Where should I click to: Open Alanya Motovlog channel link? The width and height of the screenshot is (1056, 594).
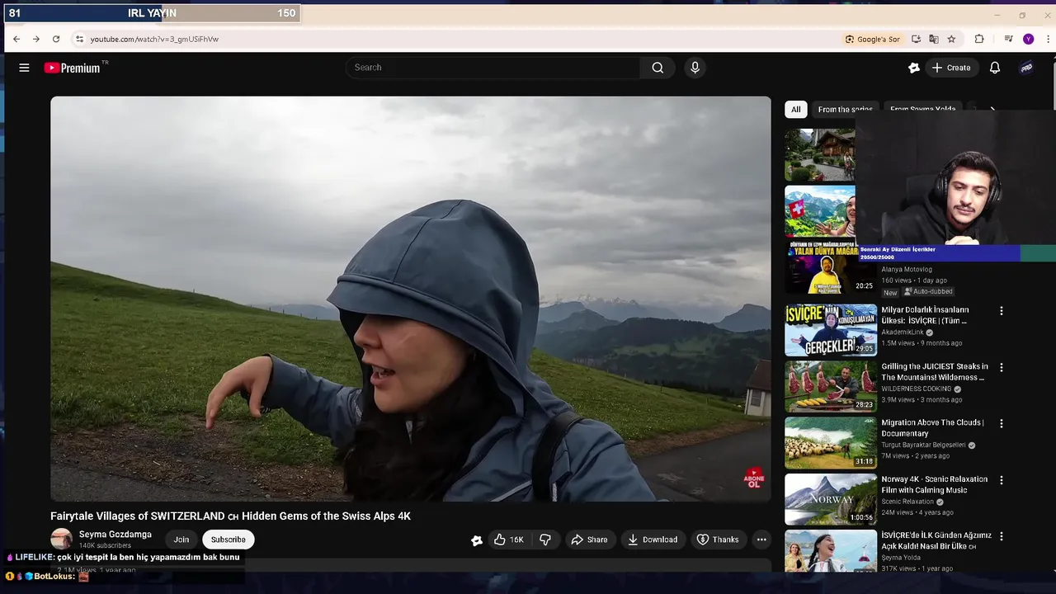[908, 270]
